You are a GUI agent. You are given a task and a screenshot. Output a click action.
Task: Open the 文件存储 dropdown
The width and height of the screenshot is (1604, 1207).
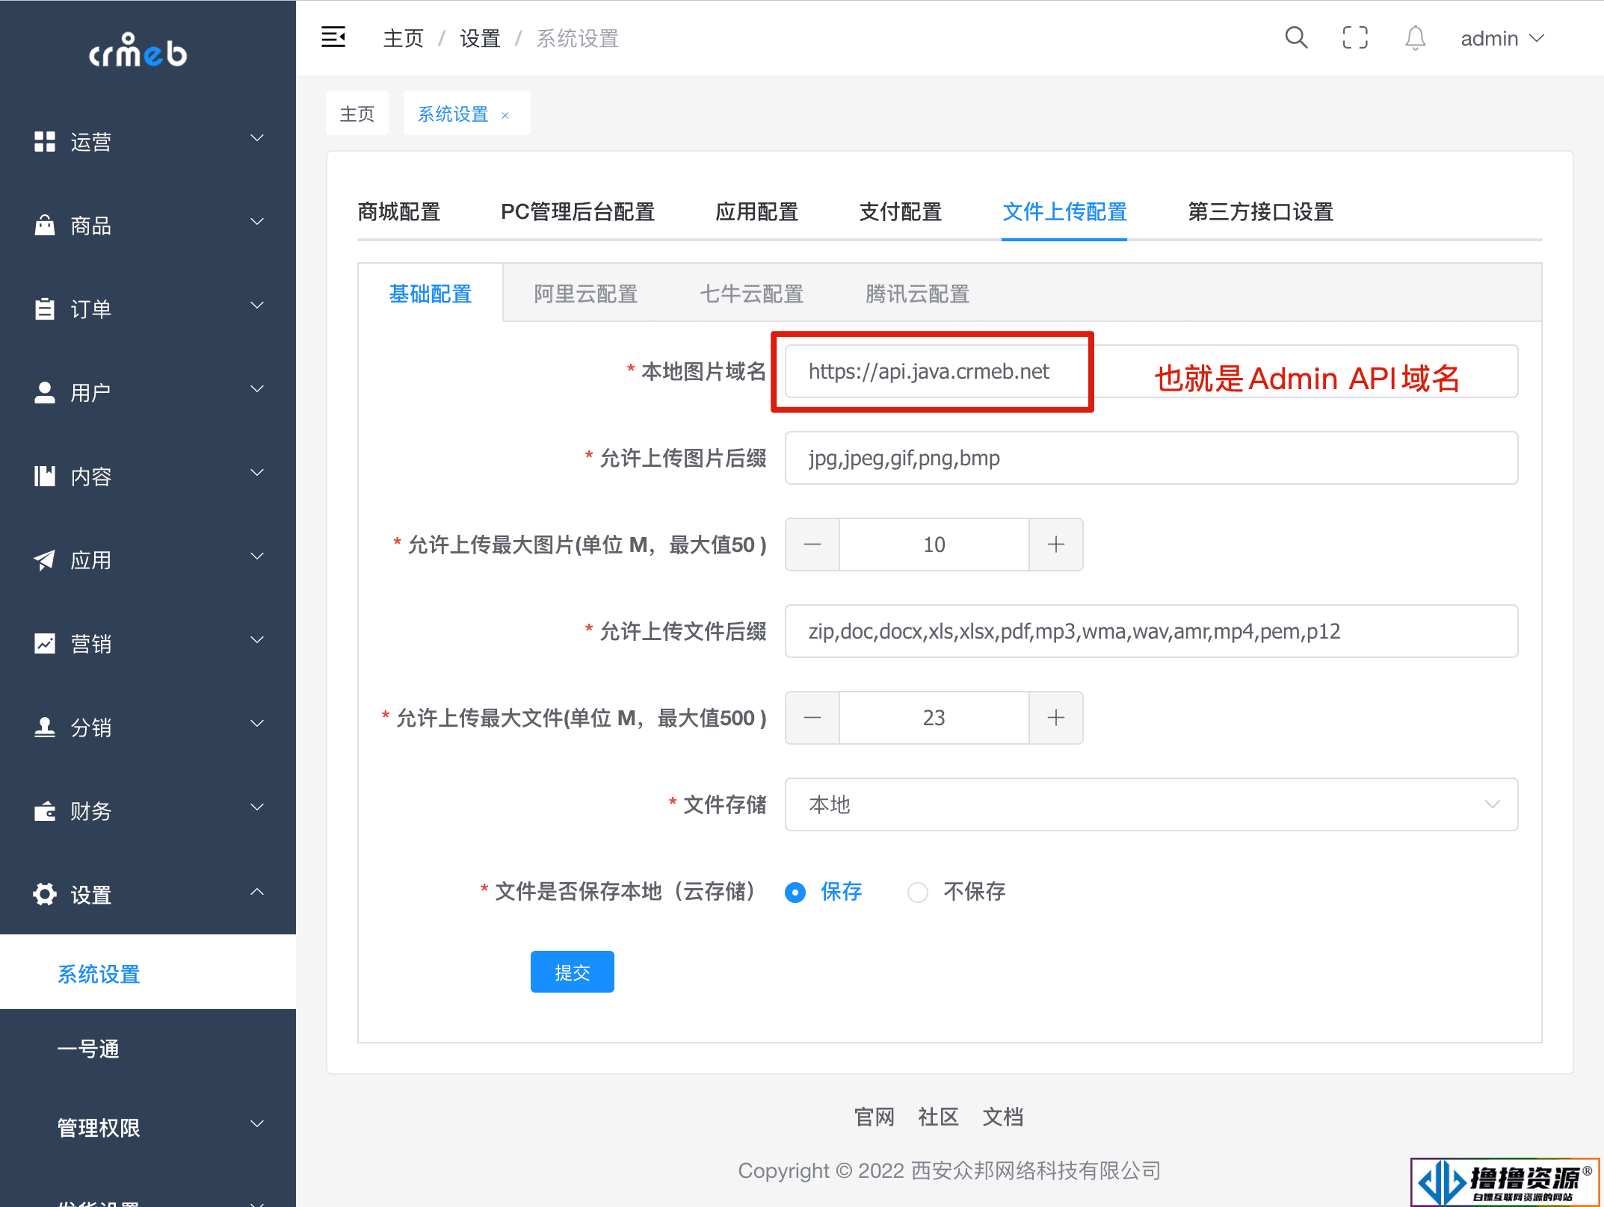point(1151,804)
